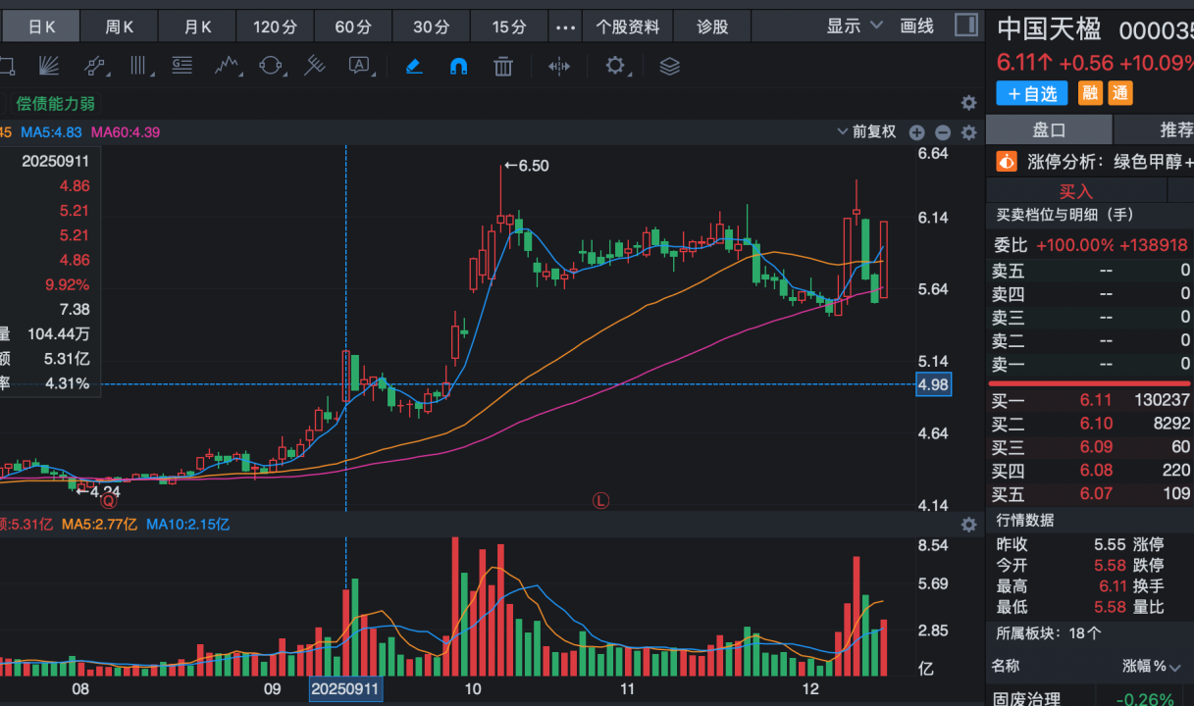1194x706 pixels.
Task: Toggle the magnet snap tool
Action: pyautogui.click(x=458, y=67)
